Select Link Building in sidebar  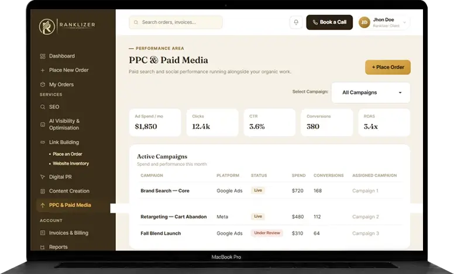(64, 142)
